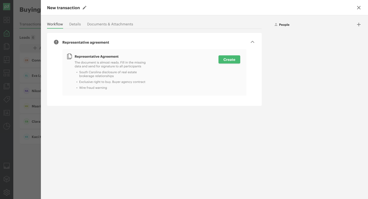Click the green Create button

click(229, 59)
